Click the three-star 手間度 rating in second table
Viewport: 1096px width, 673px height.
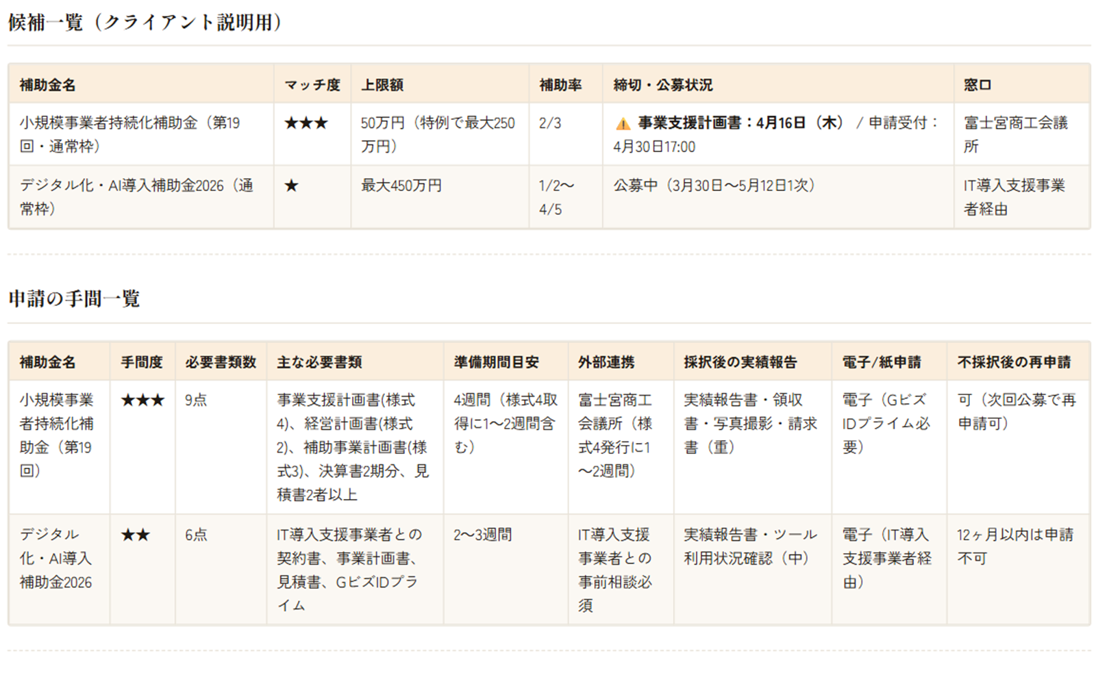[x=142, y=401]
